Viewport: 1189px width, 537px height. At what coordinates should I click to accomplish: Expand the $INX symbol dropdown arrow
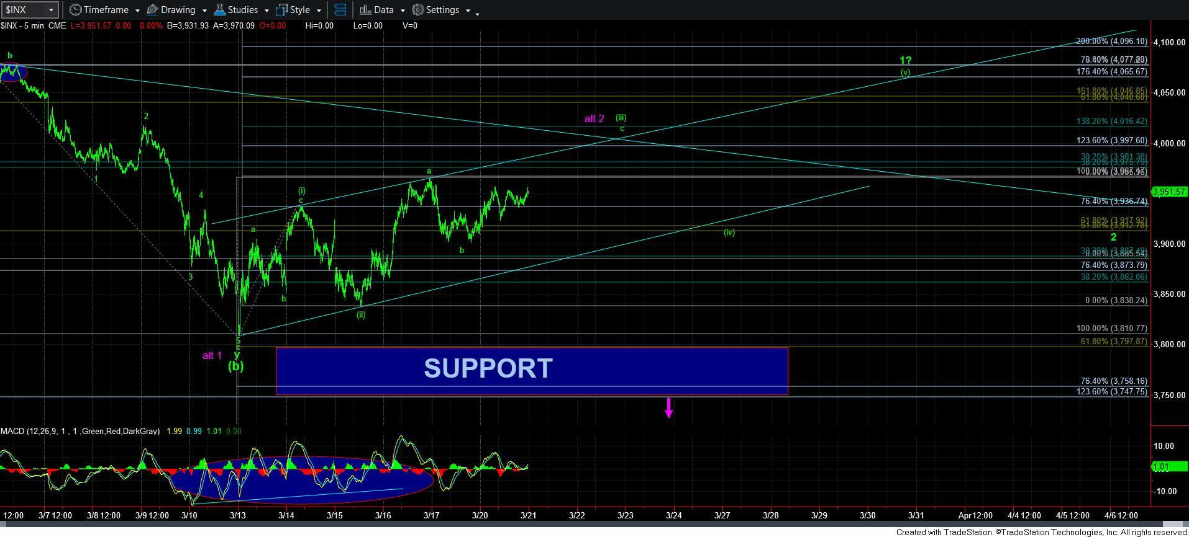click(x=51, y=10)
